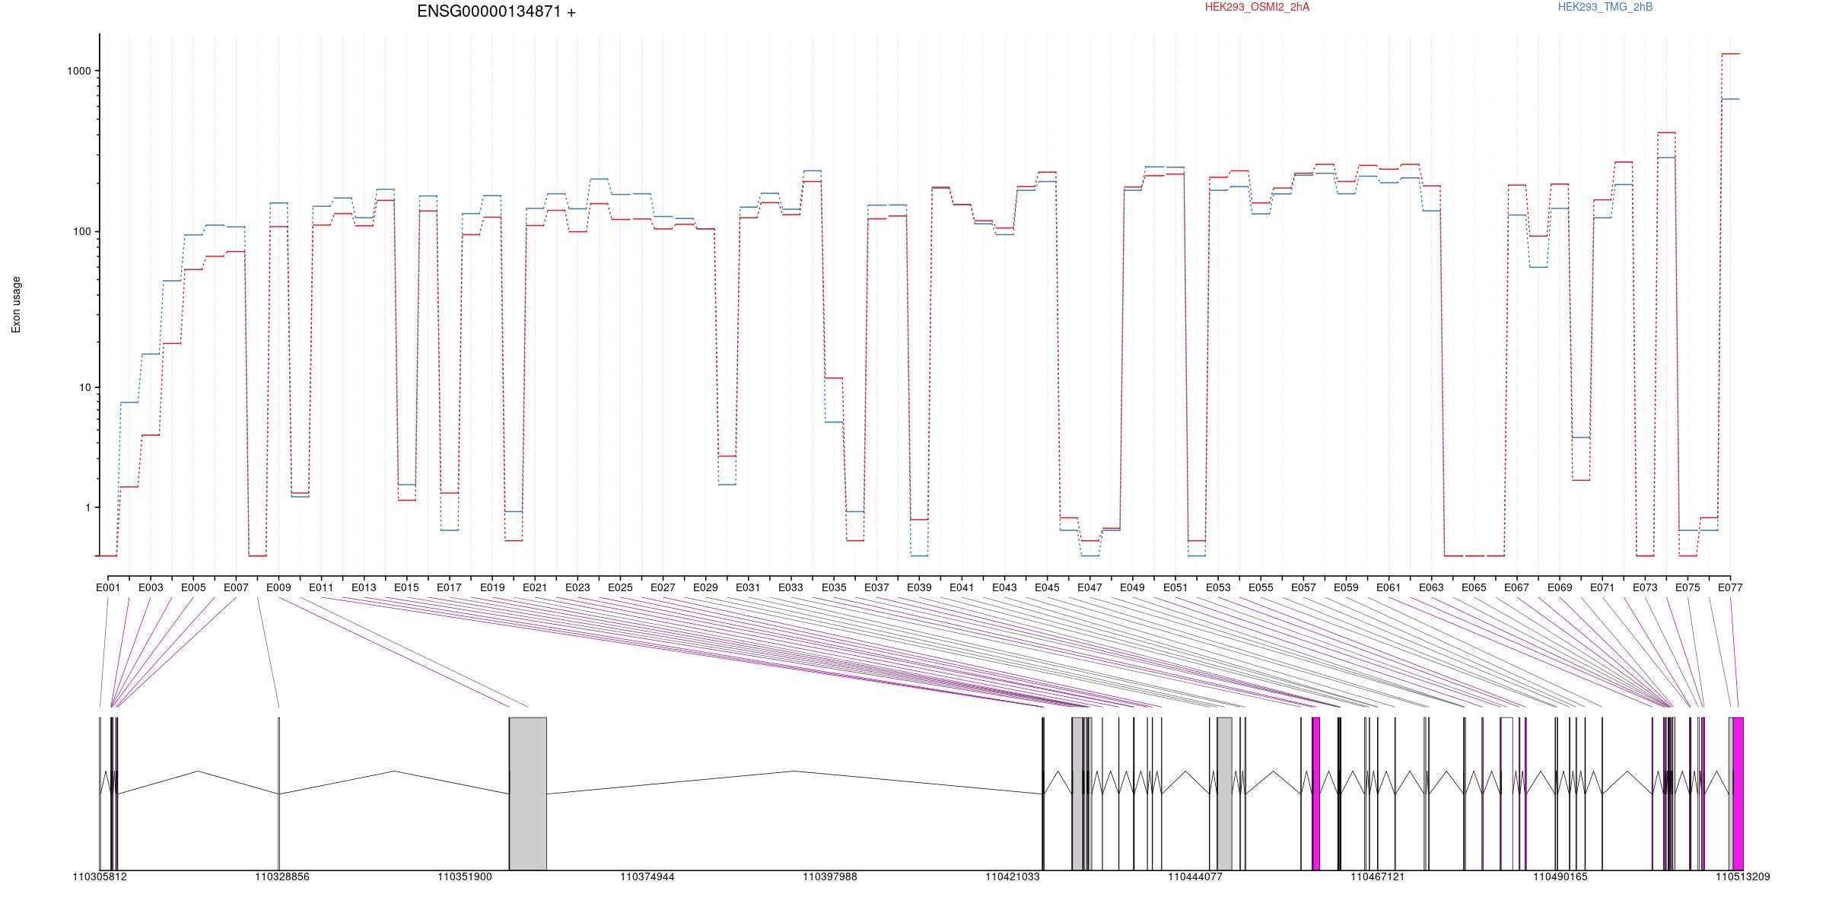Click the large gray exon block near 110351900
Image resolution: width=1826 pixels, height=913 pixels.
pyautogui.click(x=528, y=794)
